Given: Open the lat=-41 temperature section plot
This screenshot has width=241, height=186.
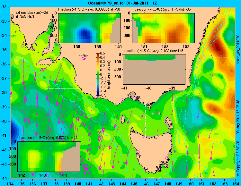Looking at the screenshot, I should [x=49, y=156].
